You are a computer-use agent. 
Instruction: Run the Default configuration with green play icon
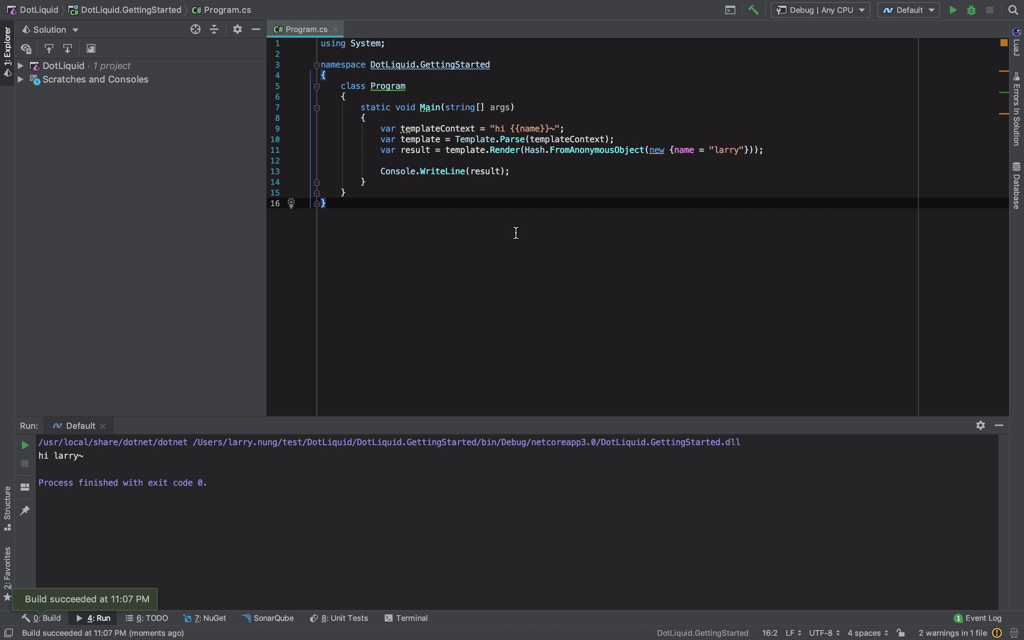point(953,10)
